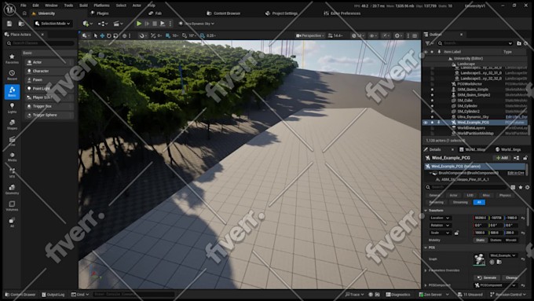Image resolution: width=534 pixels, height=301 pixels.
Task: Open the Build menu
Action: click(83, 6)
